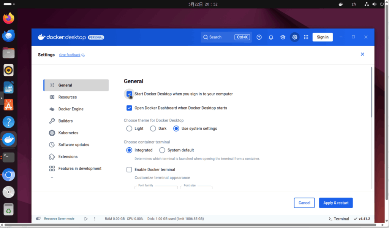Click the Resource Saver mode leaf whale icon
Image resolution: width=389 pixels, height=228 pixels.
(x=38, y=218)
